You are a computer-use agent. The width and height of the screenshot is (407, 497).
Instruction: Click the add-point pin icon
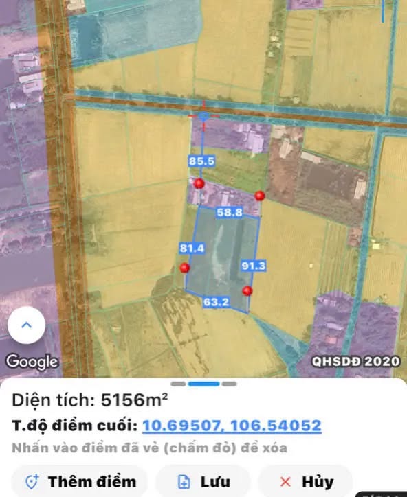pyautogui.click(x=32, y=482)
